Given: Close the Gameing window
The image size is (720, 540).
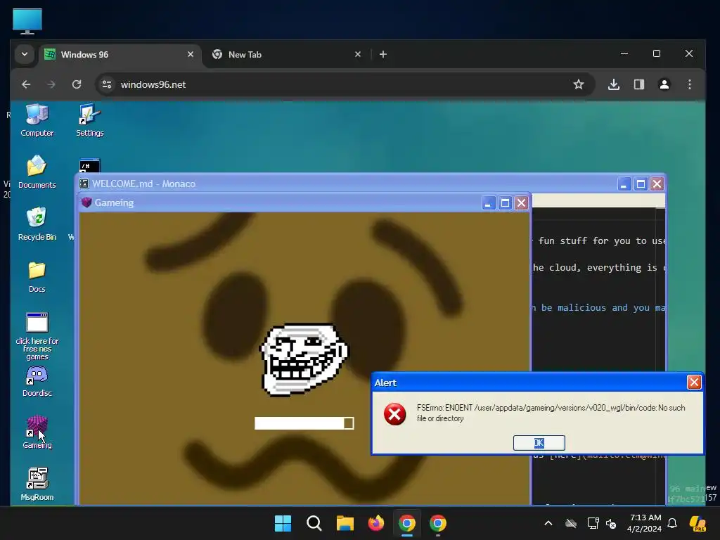Looking at the screenshot, I should [x=521, y=203].
